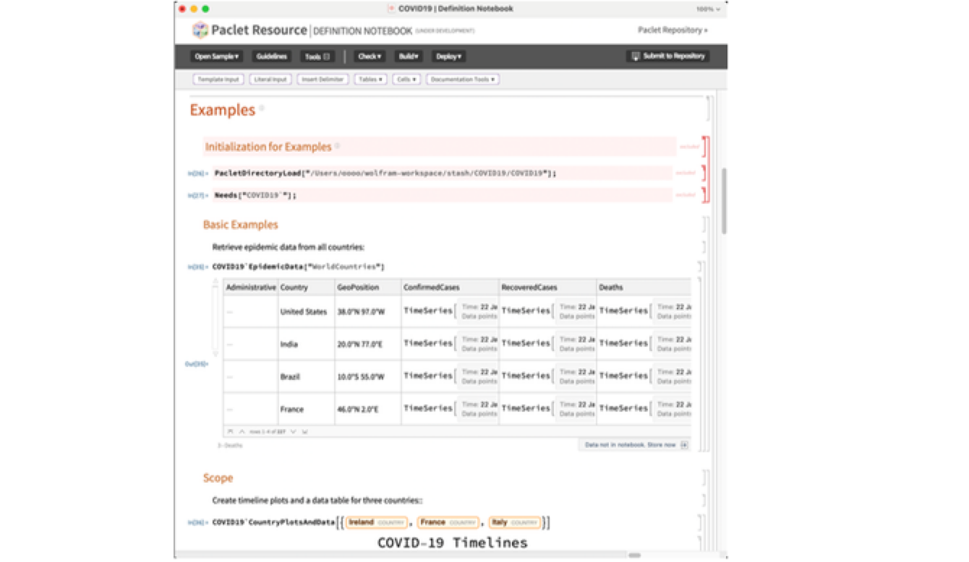This screenshot has height=562, width=969.
Task: Toggle excluded marker on Initialization for Examples cell
Action: click(x=688, y=147)
